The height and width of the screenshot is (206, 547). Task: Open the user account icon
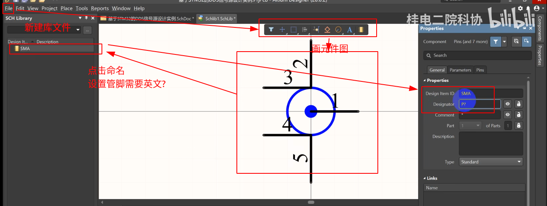537,8
